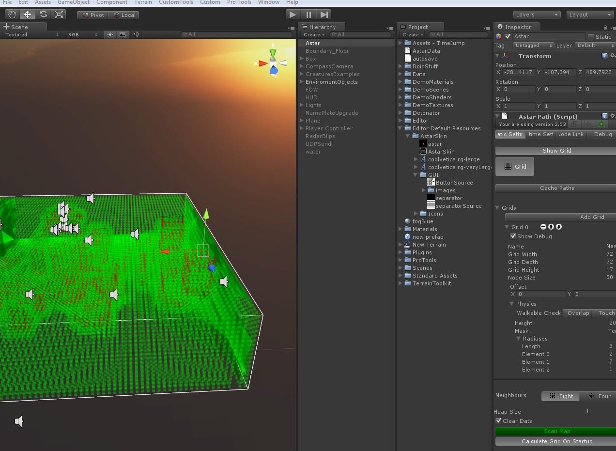616x451 pixels.
Task: Move Grid 0 up with the up-arrow icon
Action: click(x=551, y=227)
